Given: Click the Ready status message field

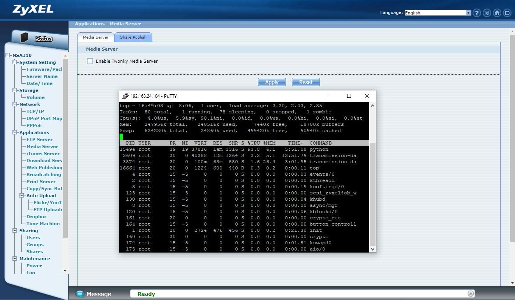Looking at the screenshot, I should (x=303, y=294).
